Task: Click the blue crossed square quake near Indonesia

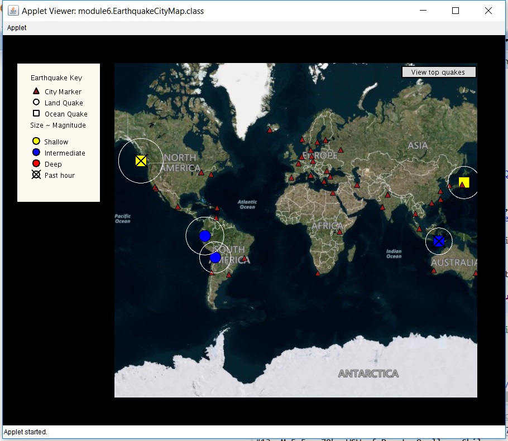Action: tap(439, 241)
